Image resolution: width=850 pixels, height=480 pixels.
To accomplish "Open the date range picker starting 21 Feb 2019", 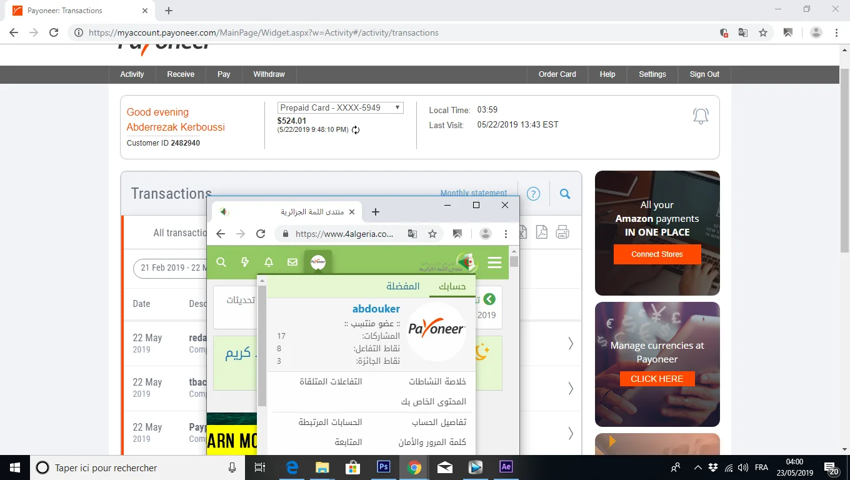I will tap(170, 267).
